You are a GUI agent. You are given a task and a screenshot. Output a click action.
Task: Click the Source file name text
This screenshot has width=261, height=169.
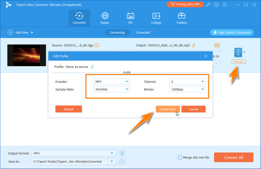[72, 45]
